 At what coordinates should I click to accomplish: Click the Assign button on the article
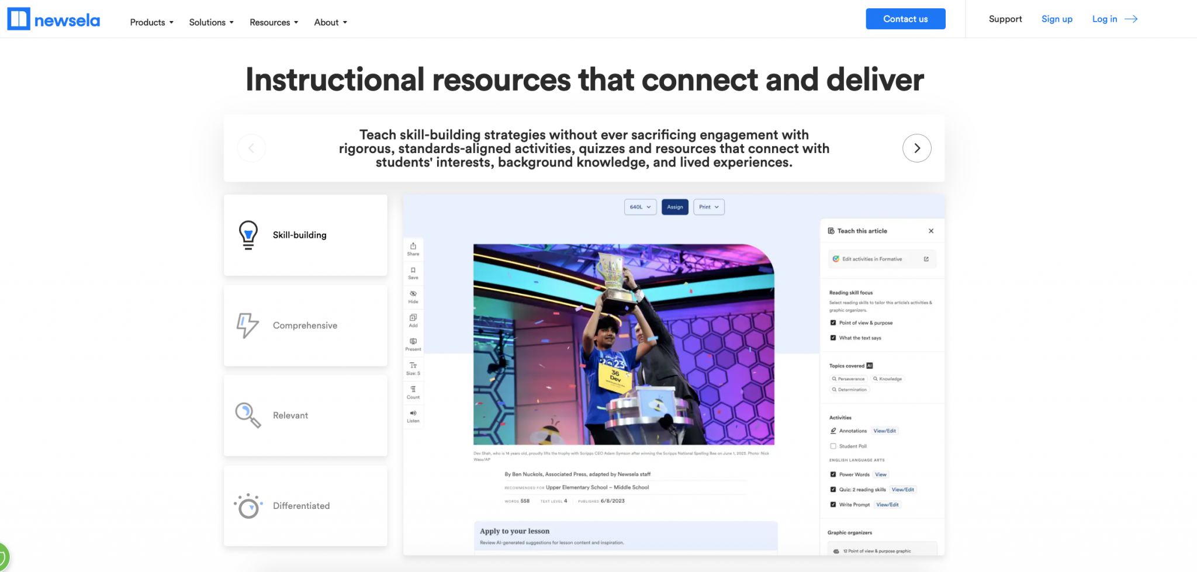click(x=675, y=207)
